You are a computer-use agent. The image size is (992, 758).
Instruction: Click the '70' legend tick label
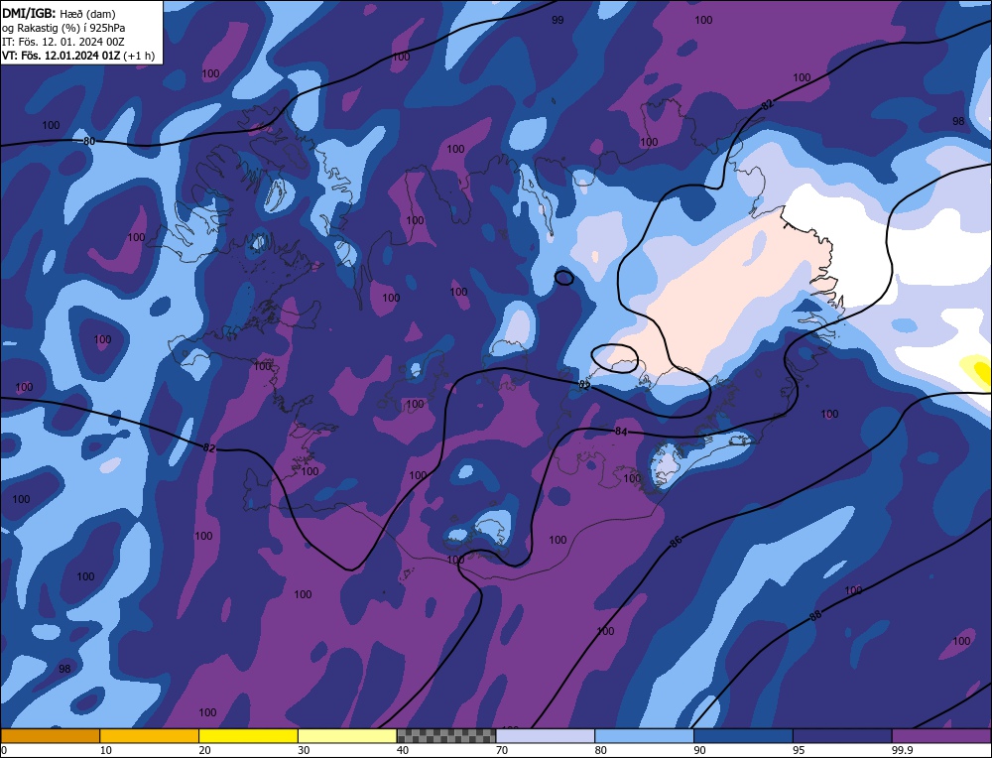(x=502, y=750)
